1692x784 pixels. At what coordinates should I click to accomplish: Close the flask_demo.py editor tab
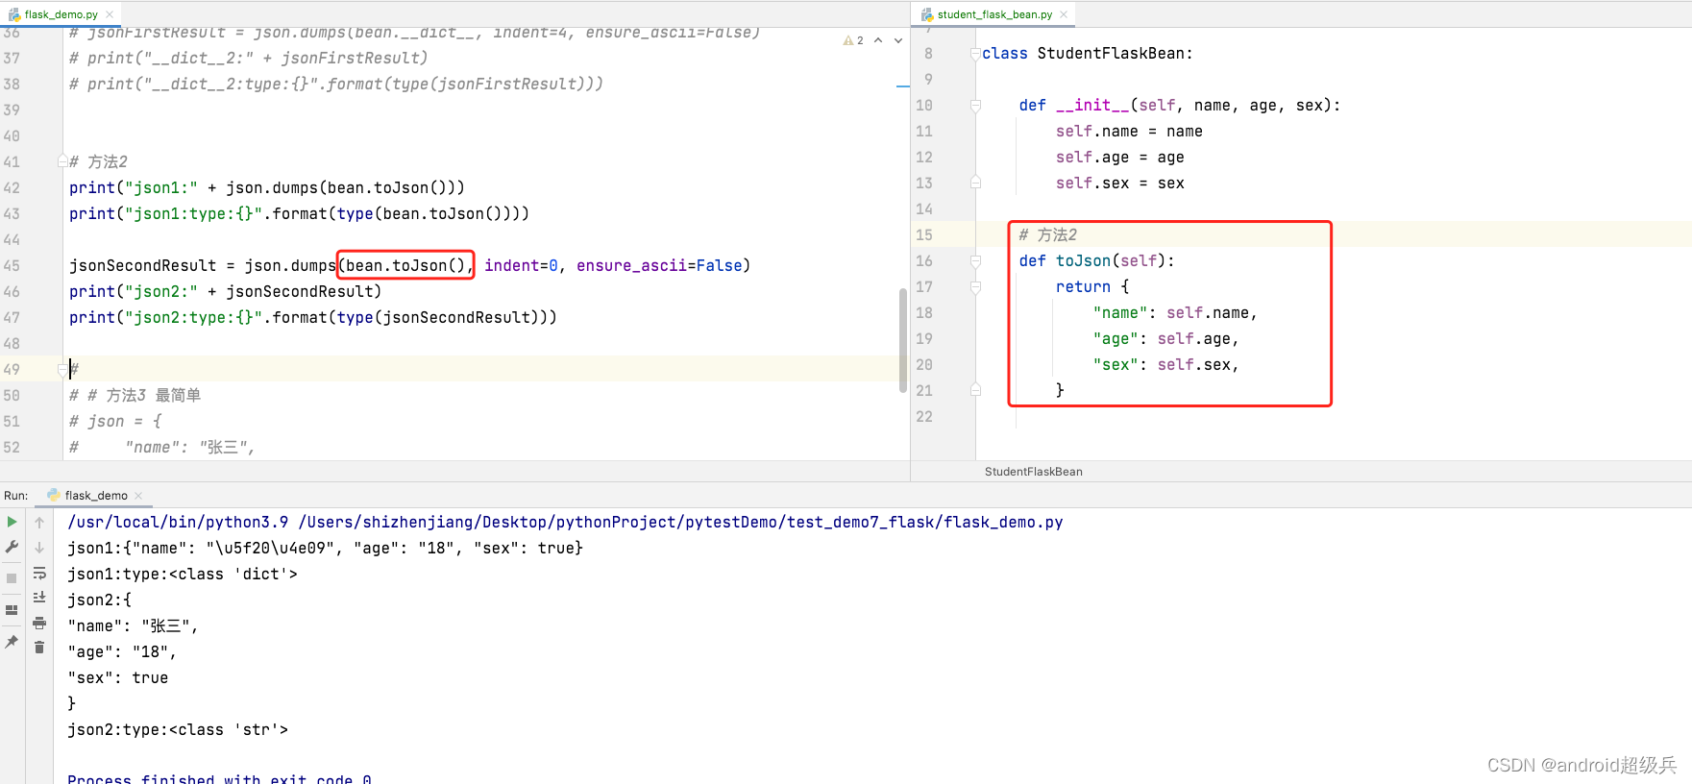click(110, 14)
